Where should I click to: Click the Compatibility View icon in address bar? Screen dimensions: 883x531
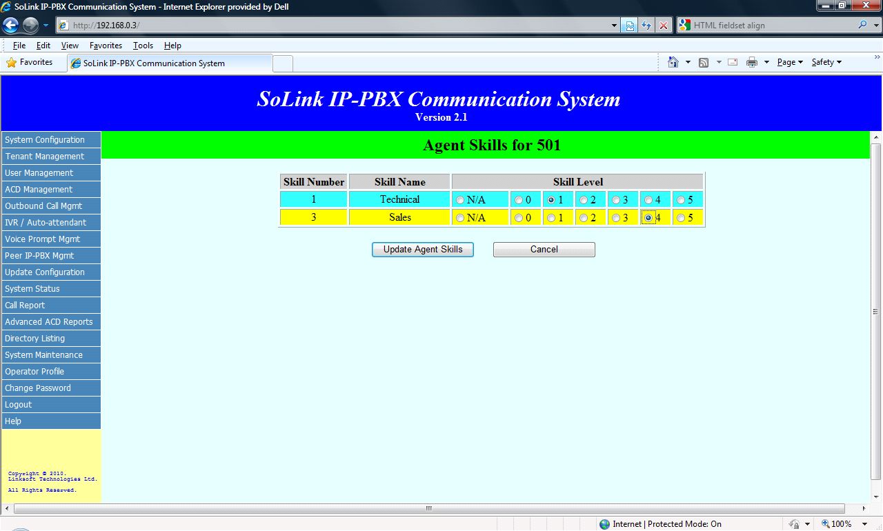click(629, 26)
